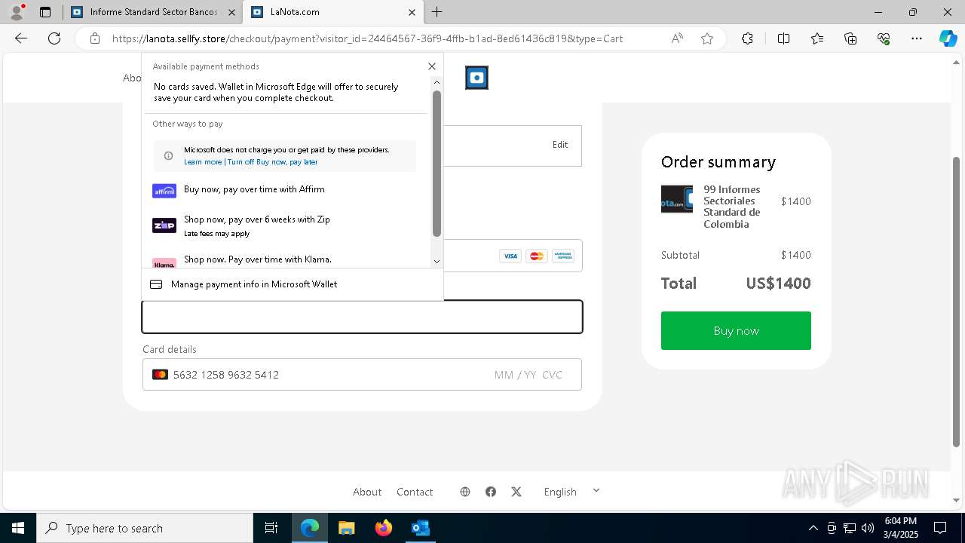
Task: Click the info icon in provider notice
Action: tap(168, 156)
